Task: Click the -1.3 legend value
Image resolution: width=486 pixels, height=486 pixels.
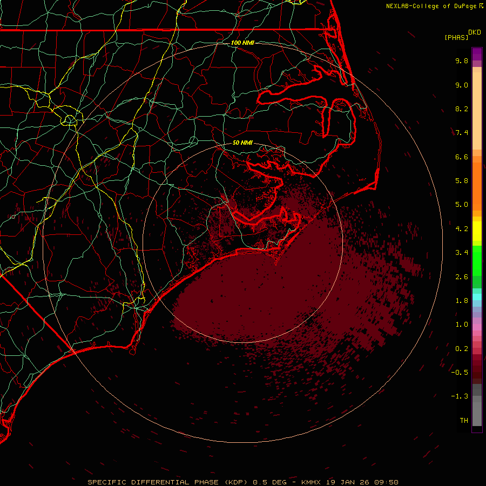Action: 460,396
